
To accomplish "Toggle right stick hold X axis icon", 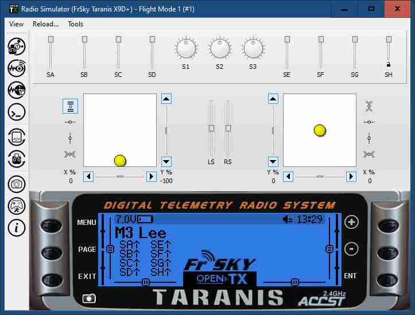I will (x=369, y=122).
